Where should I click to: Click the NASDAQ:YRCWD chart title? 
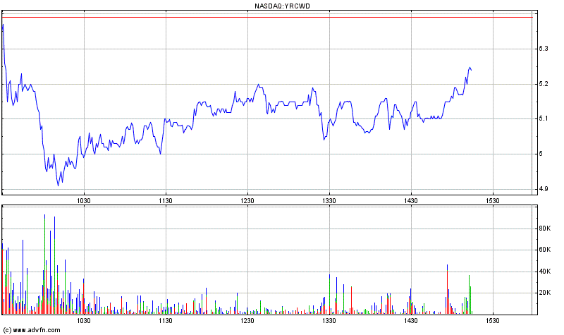[282, 6]
